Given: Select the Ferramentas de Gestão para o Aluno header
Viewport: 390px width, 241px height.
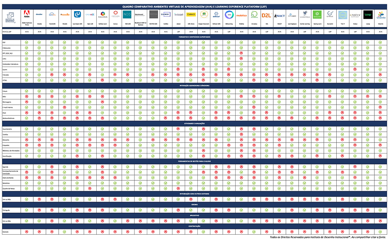Looking at the screenshot, I should pyautogui.click(x=195, y=161).
